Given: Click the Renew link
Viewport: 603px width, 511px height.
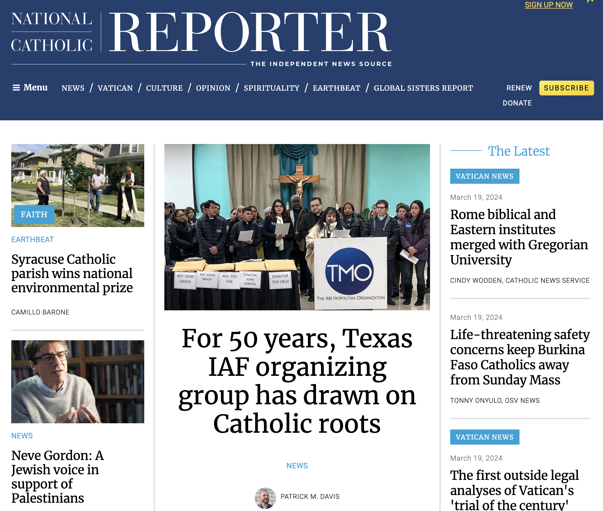Looking at the screenshot, I should pos(519,88).
